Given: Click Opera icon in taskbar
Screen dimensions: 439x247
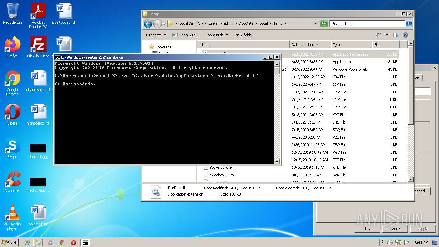Looking at the screenshot, I should click(73, 243).
